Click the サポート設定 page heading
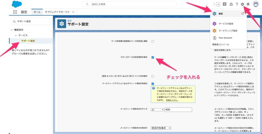The image size is (262, 134). pyautogui.click(x=78, y=24)
